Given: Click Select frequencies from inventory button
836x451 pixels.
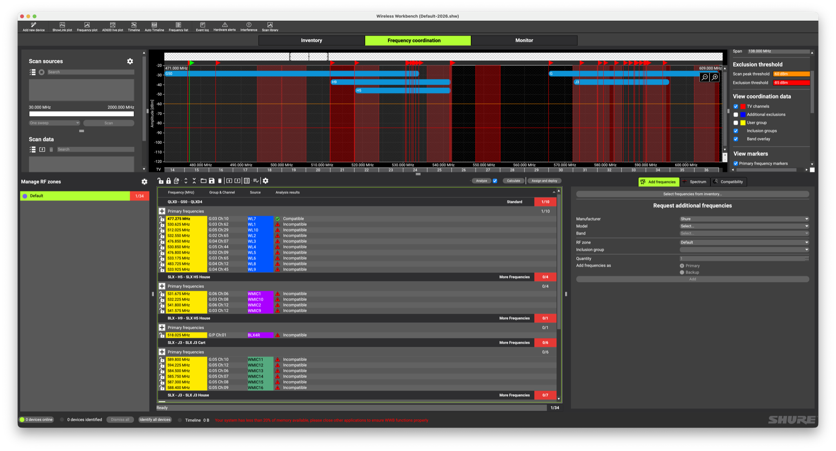Looking at the screenshot, I should click(x=692, y=194).
